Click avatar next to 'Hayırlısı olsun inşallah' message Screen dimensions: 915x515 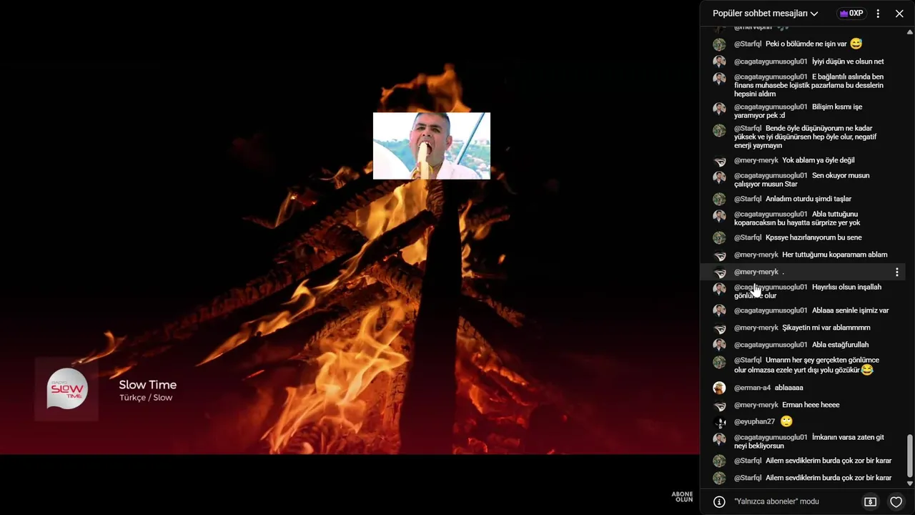(719, 289)
